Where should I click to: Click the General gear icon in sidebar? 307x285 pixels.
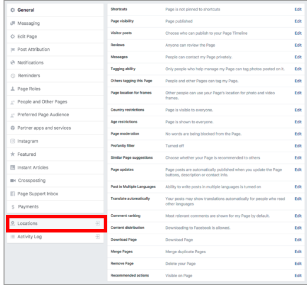(12, 10)
